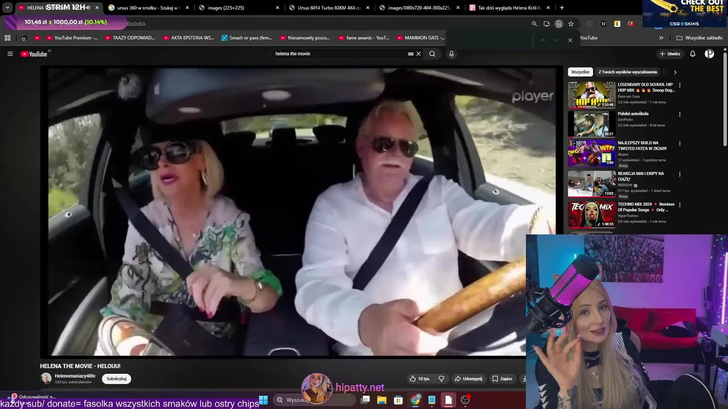This screenshot has width=728, height=409.
Task: Click the Udostępnij share button
Action: pos(468,379)
